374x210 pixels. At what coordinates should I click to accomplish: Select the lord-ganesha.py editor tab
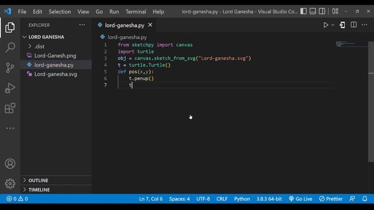point(124,25)
